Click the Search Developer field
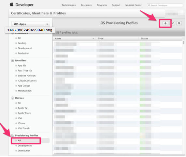The image size is (186, 157). coord(165,5)
